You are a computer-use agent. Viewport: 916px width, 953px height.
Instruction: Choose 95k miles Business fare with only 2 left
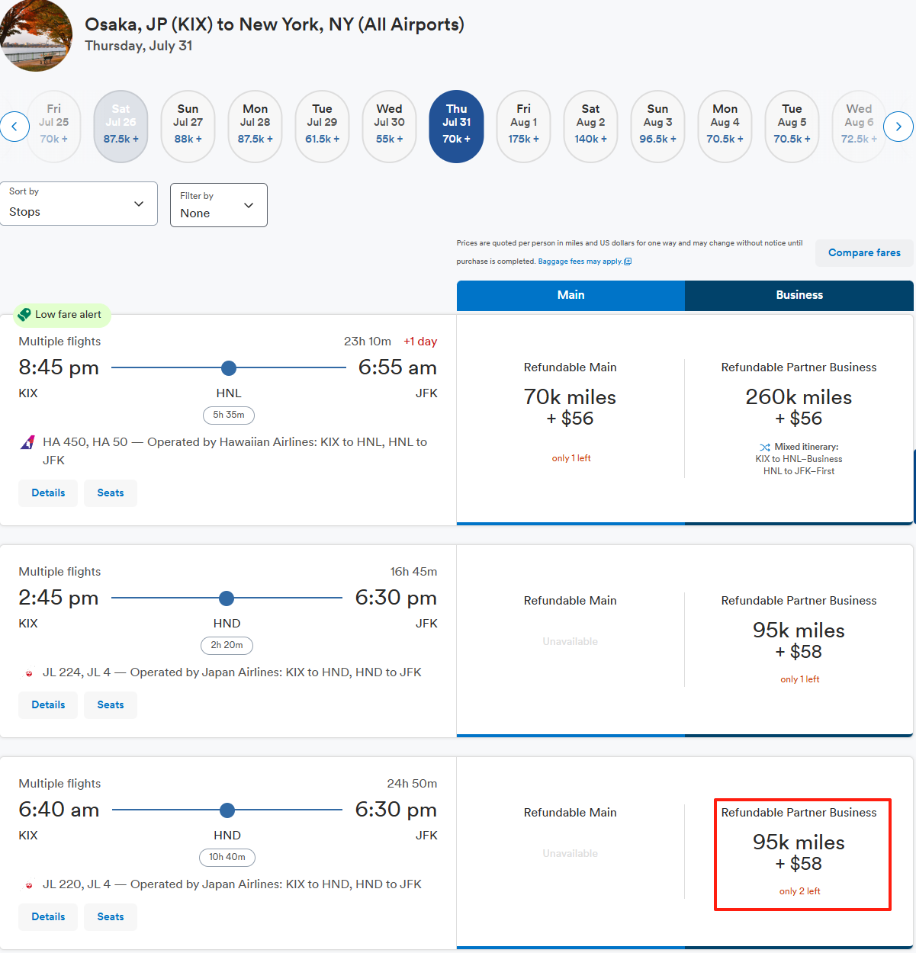[799, 852]
